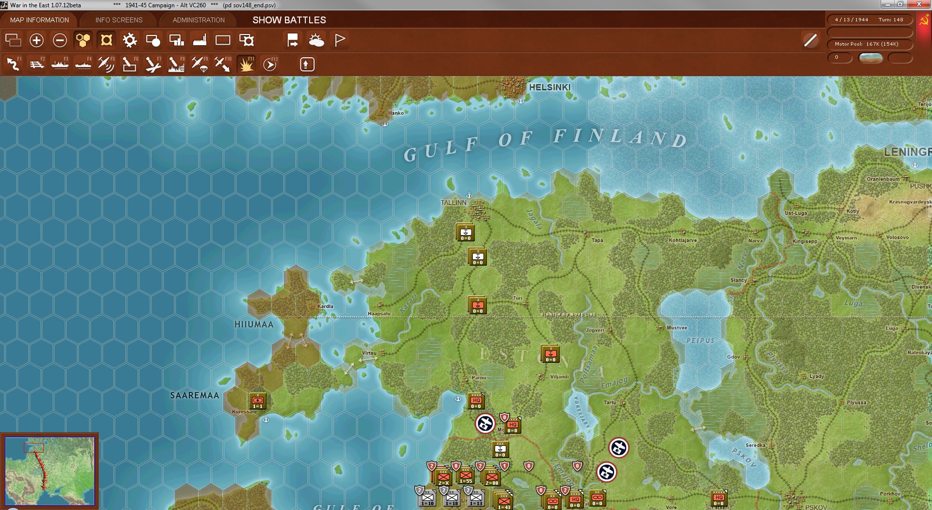Select the F4 amphibious transport icon
The height and width of the screenshot is (510, 932).
coord(83,64)
